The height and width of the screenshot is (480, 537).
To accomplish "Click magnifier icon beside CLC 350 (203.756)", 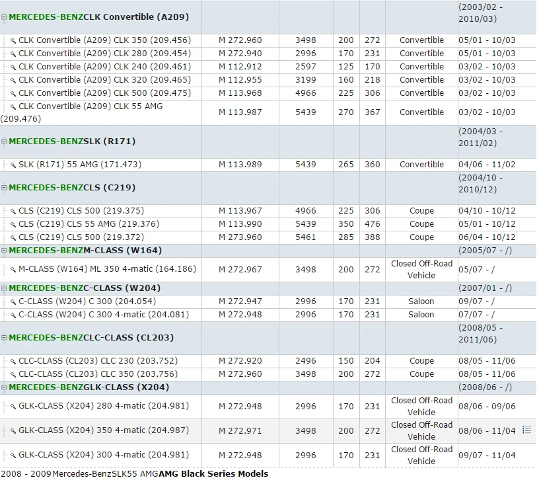I will coord(13,375).
